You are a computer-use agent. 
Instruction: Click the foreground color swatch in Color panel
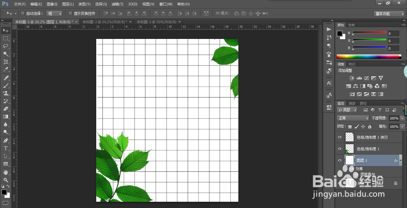pyautogui.click(x=340, y=34)
